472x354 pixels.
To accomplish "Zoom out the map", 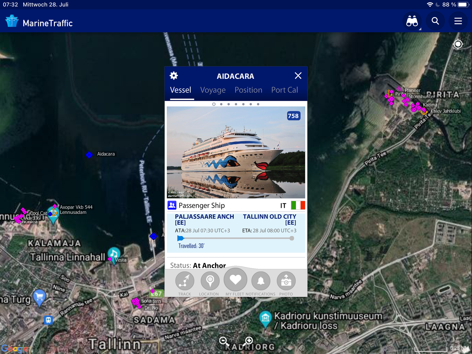I will (224, 341).
